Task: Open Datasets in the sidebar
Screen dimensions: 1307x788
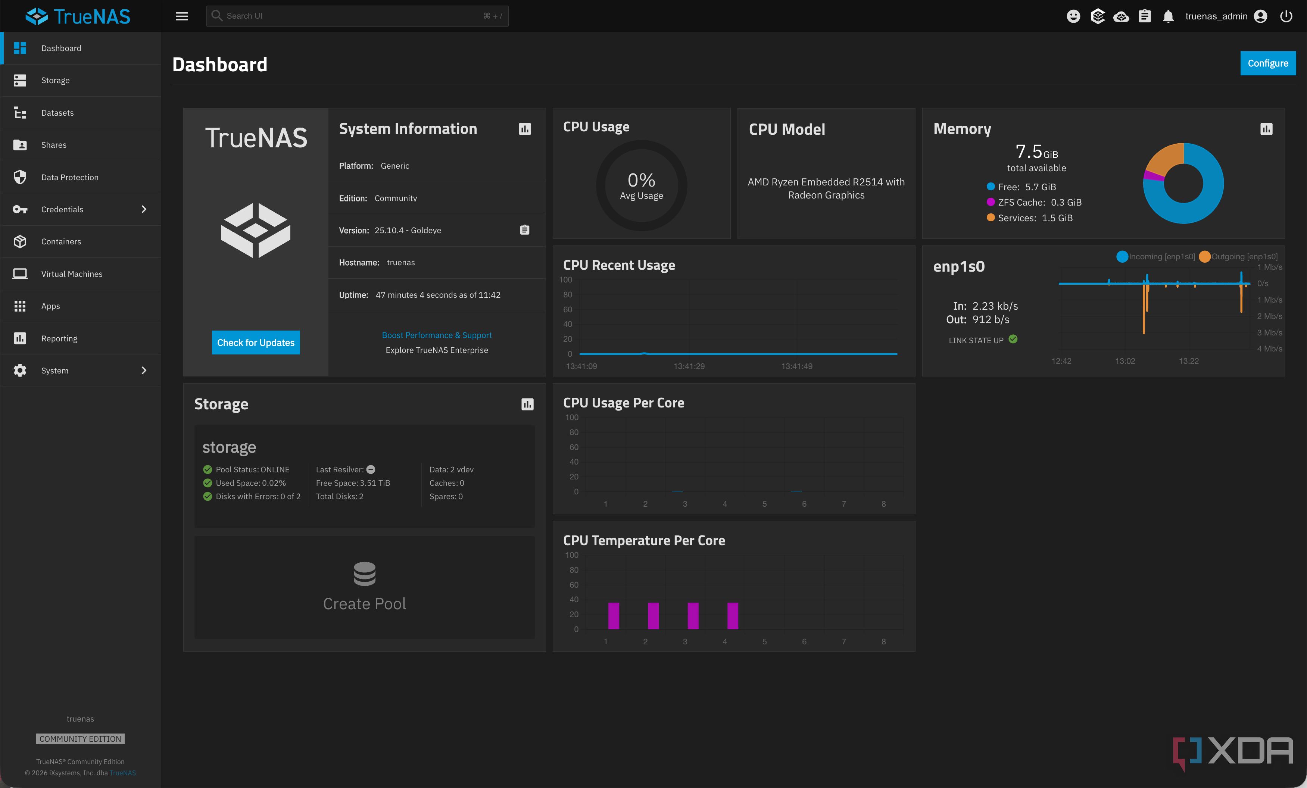Action: coord(81,112)
